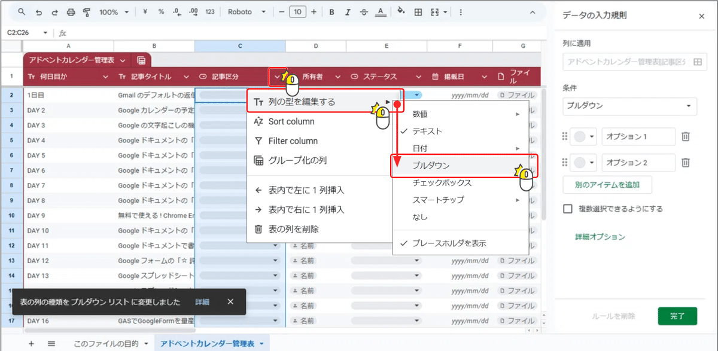Open the 所有者 column header dropdown
The image size is (718, 351).
(x=337, y=77)
